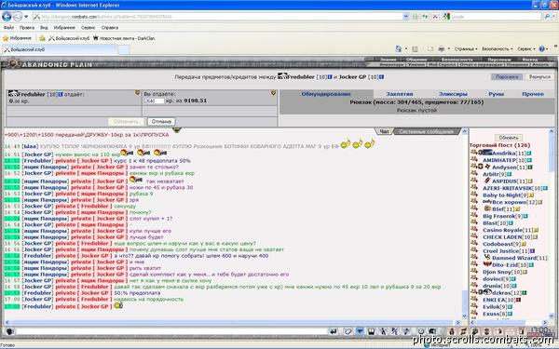Refresh the page using the green arrows icon
The image size is (559, 349).
point(425,17)
